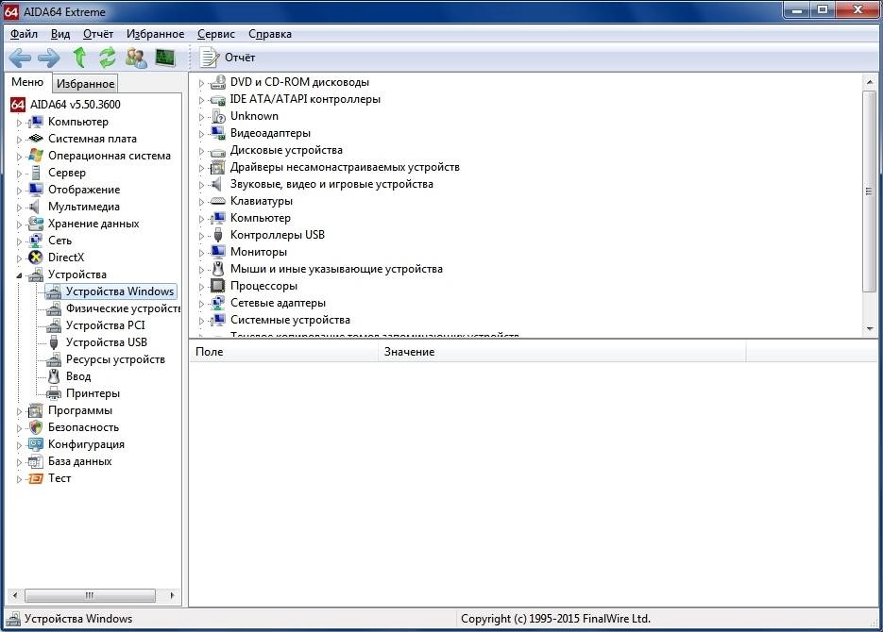
Task: Select the Сервер tower icon
Action: pyautogui.click(x=36, y=173)
